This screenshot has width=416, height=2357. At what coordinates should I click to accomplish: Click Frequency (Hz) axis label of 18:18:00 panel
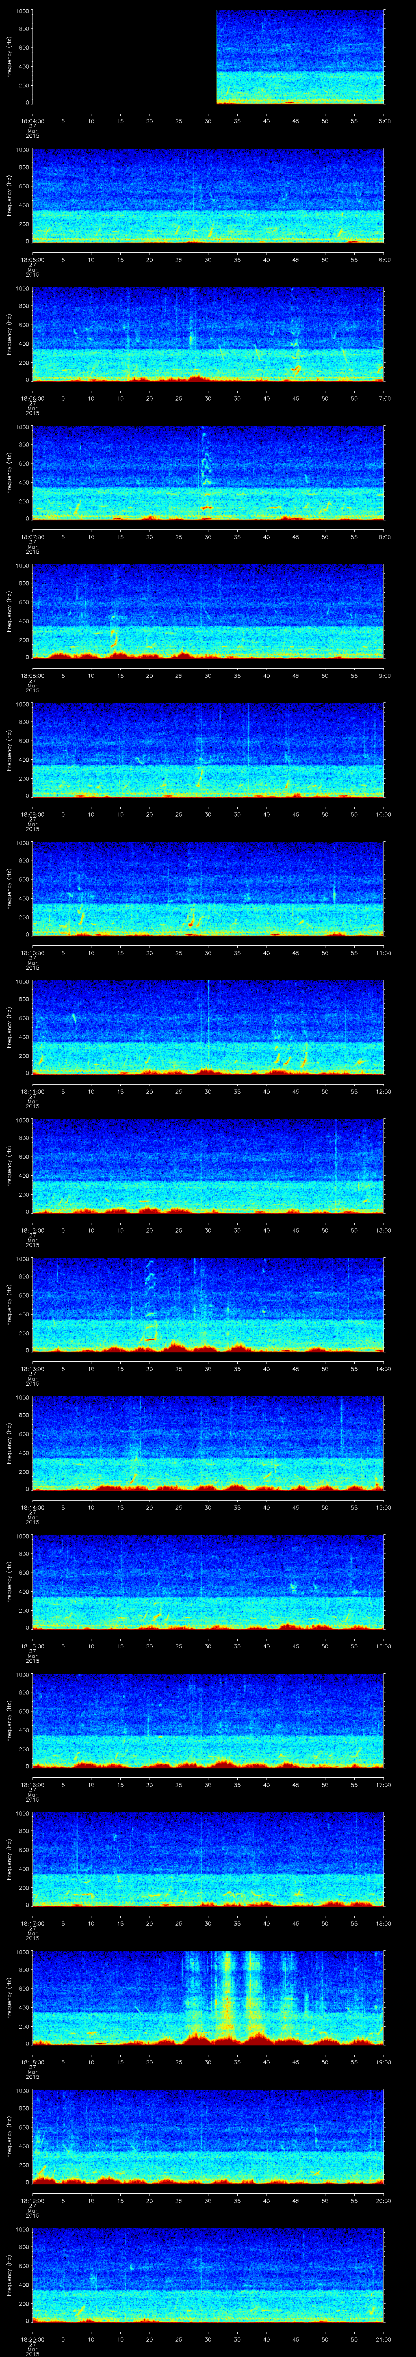coord(9,1997)
